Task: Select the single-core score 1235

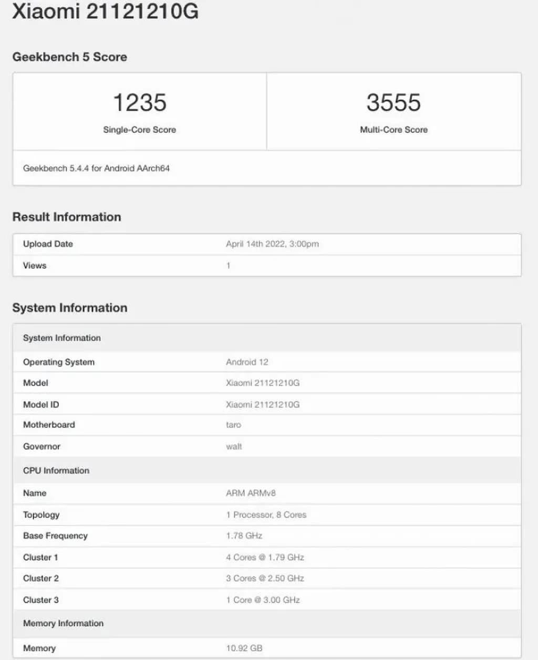Action: pyautogui.click(x=140, y=102)
